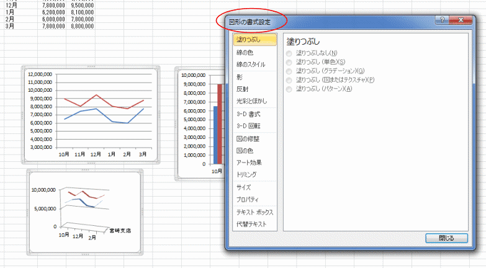Screen dimensions: 486x268
Task: Select cell containing 9,500,000
Action: [x=82, y=6]
